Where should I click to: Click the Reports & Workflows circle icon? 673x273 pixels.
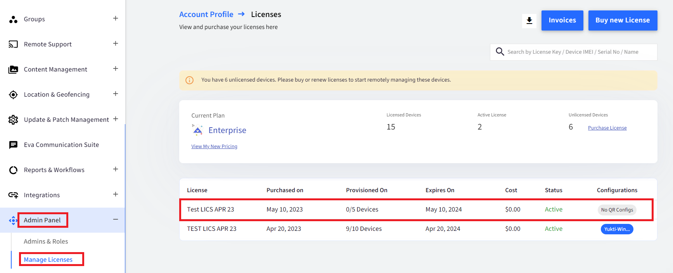[x=13, y=170]
